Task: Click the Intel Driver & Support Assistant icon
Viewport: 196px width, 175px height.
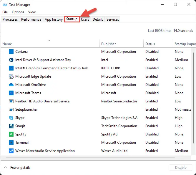Action: [x=11, y=60]
